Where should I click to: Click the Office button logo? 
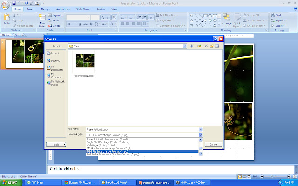[x=5, y=5]
